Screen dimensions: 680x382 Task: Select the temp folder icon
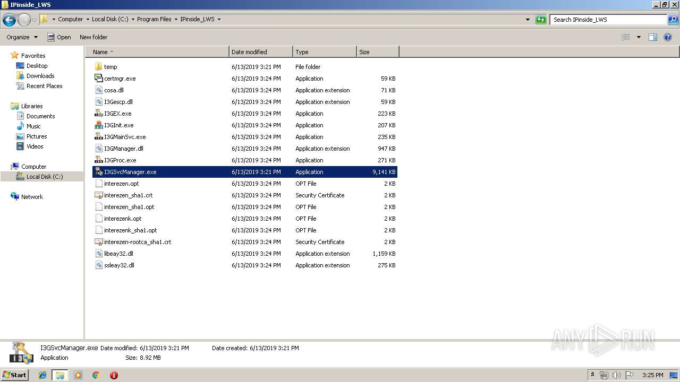tap(98, 67)
